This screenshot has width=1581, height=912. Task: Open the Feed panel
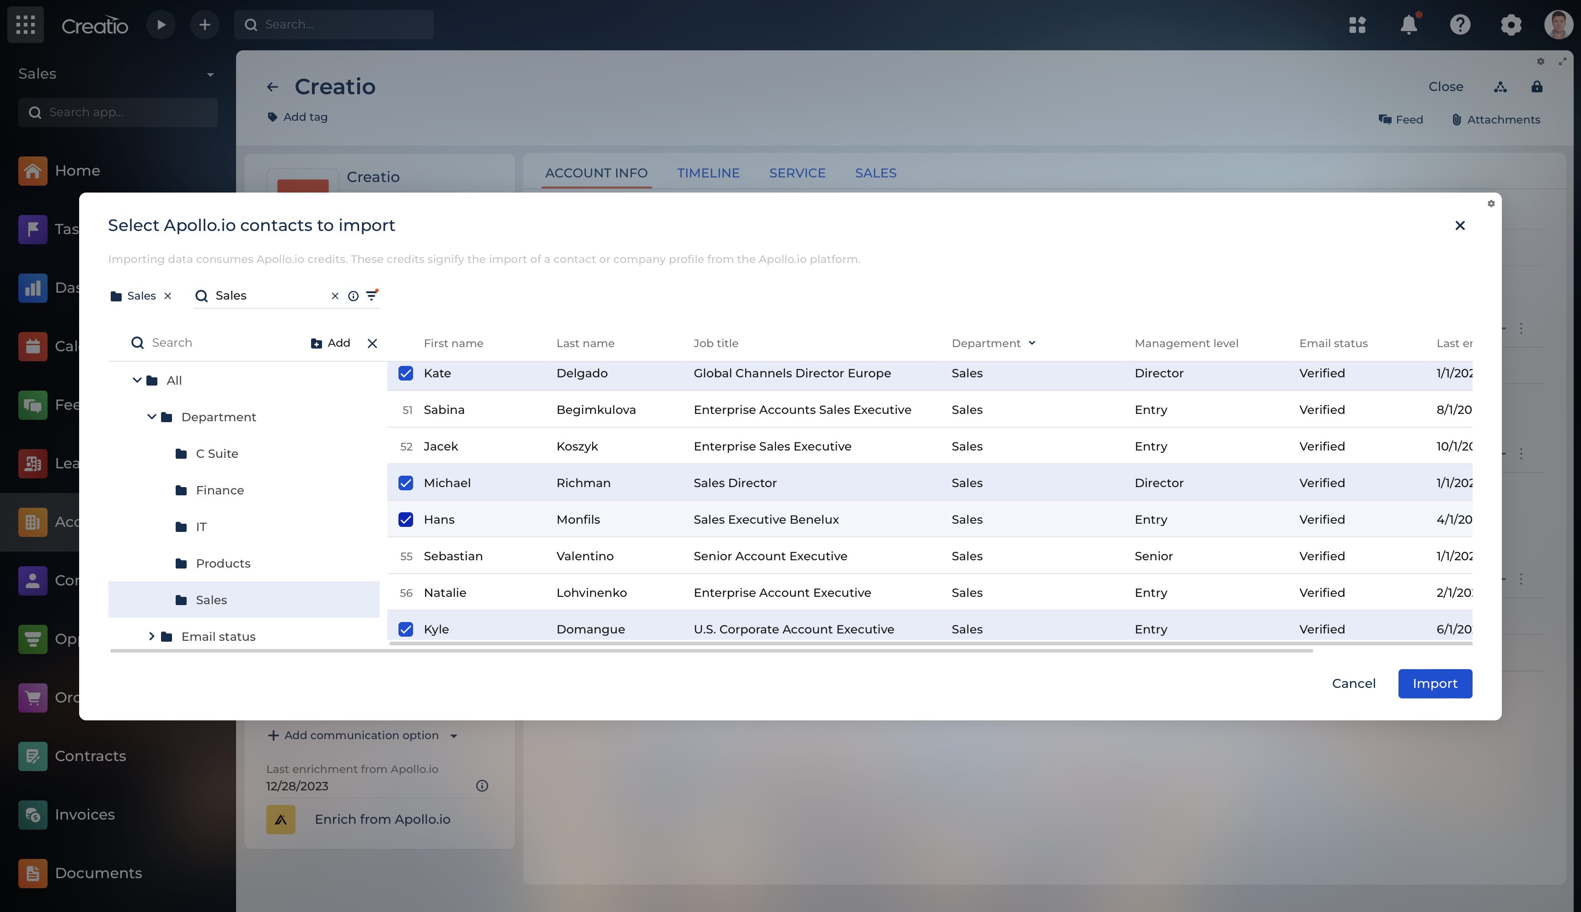[1401, 120]
